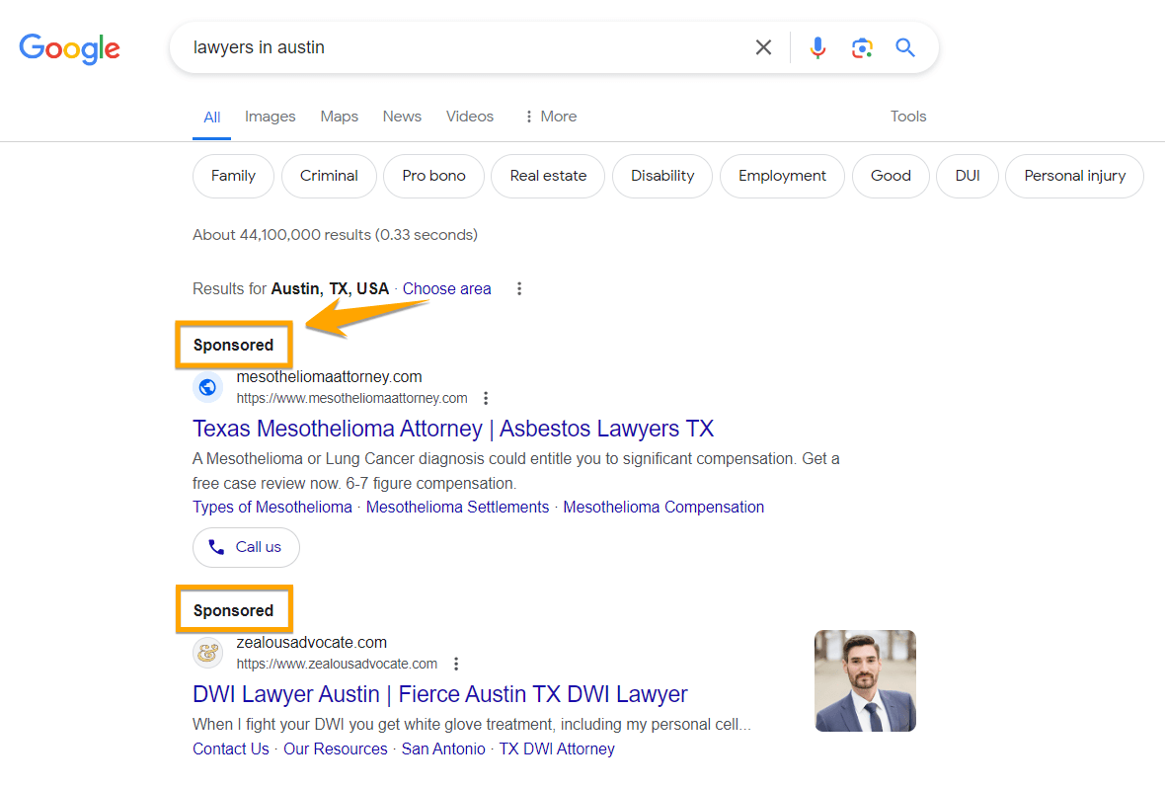Viewport: 1165px width, 788px height.
Task: Select the Personal injury filter chip
Action: [1074, 176]
